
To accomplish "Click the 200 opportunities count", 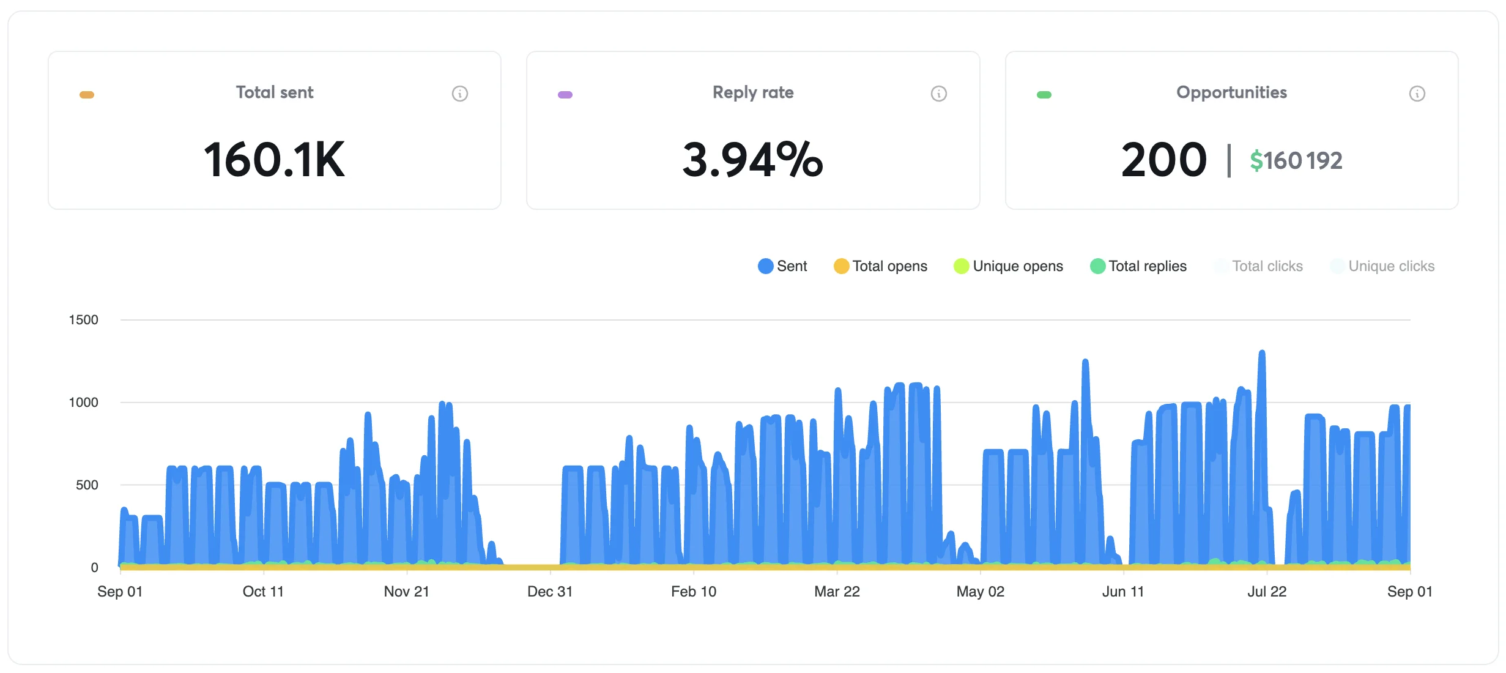I will coord(1164,160).
